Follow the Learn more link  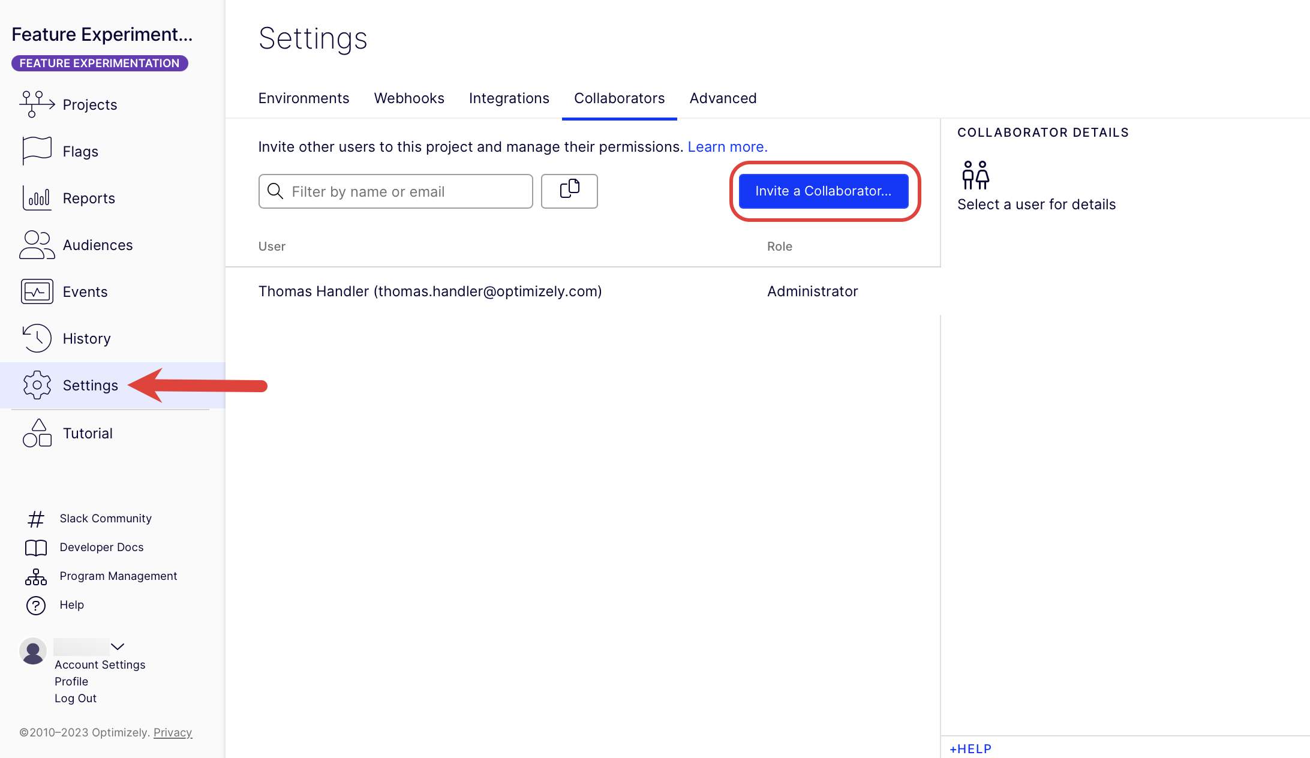pos(727,147)
